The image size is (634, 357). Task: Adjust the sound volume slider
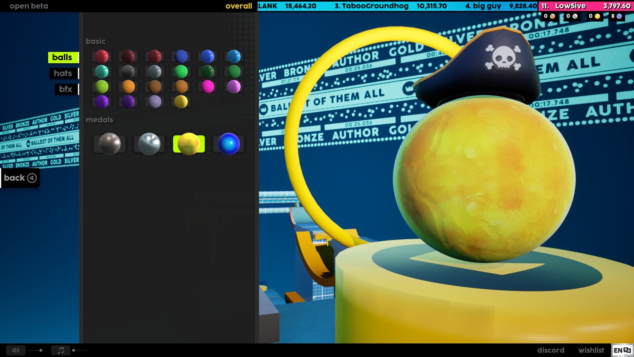click(x=41, y=350)
